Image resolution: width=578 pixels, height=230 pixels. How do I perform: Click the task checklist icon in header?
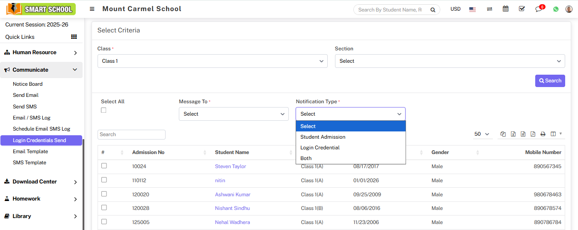click(x=522, y=9)
